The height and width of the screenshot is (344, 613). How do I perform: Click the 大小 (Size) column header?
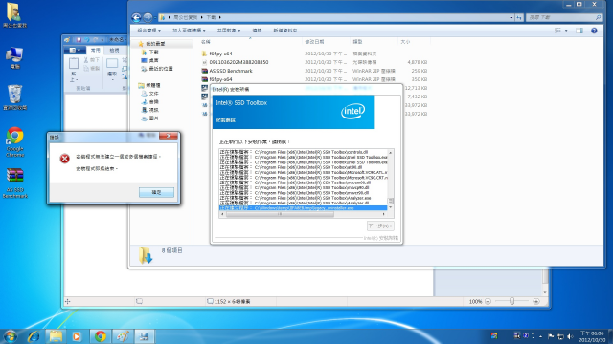click(414, 42)
